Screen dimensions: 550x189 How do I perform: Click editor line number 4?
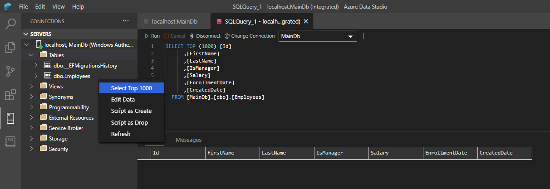point(152,68)
